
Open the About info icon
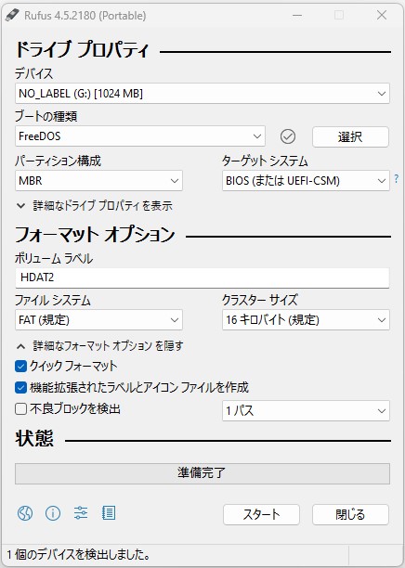pyautogui.click(x=53, y=513)
